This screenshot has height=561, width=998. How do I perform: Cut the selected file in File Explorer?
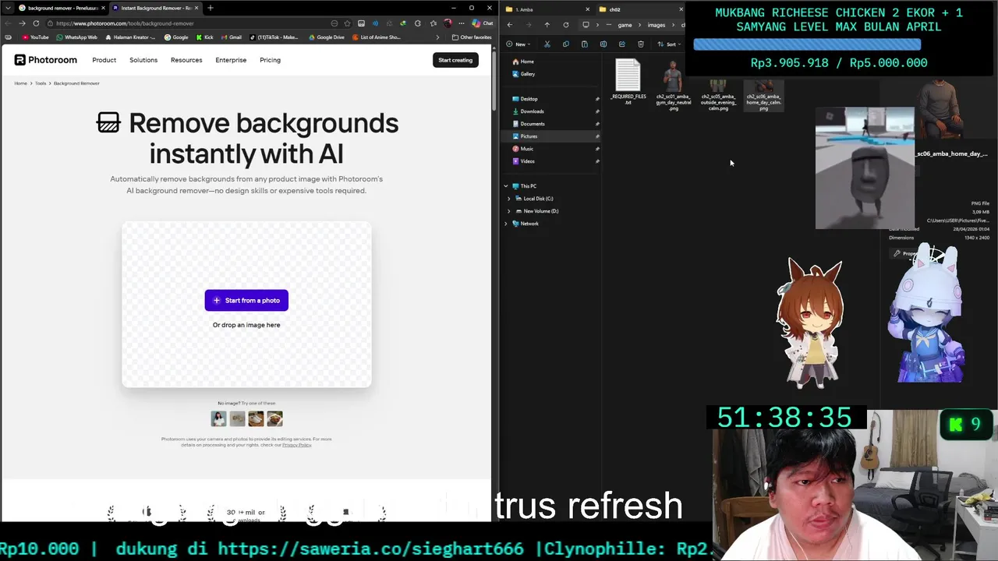tap(547, 44)
